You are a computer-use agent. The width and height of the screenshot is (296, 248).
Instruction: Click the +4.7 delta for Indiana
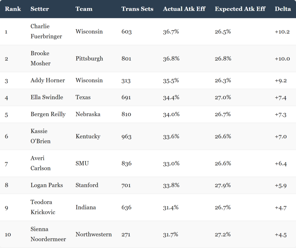[x=281, y=207]
